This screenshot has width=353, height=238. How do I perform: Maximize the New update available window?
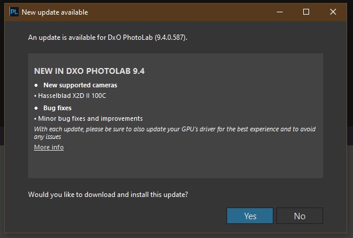click(x=306, y=12)
